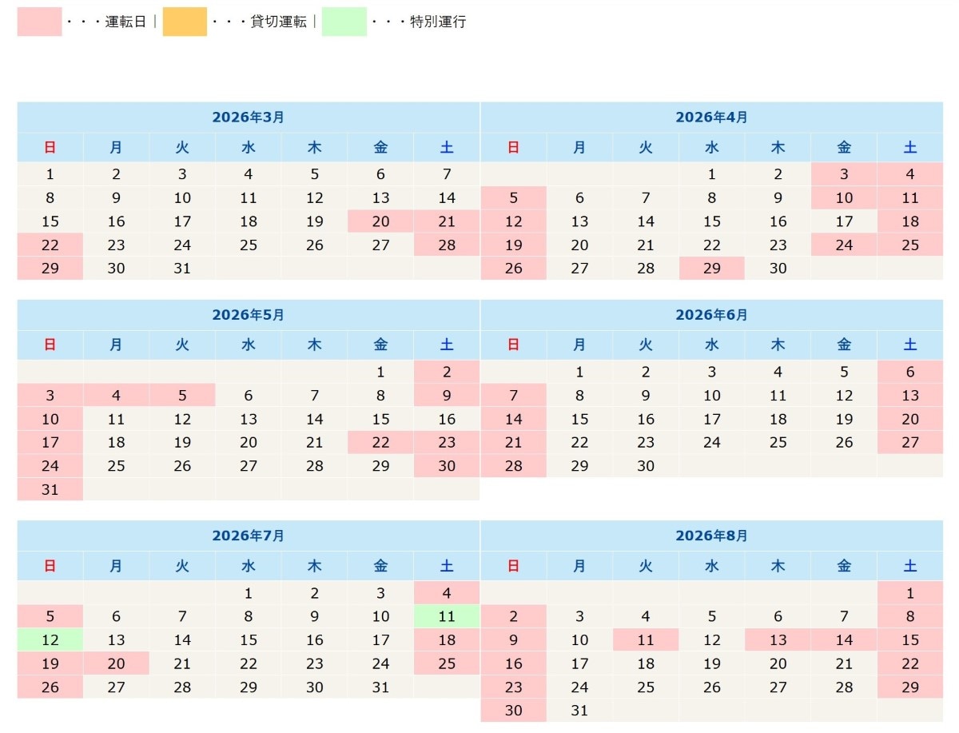
Task: Select May 31 in the calendar
Action: point(50,490)
